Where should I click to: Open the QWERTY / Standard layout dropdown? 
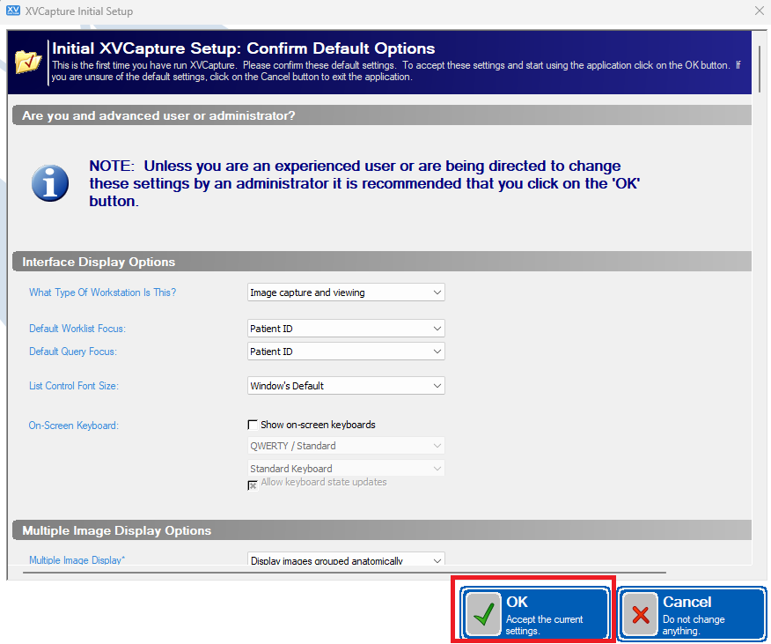click(346, 446)
